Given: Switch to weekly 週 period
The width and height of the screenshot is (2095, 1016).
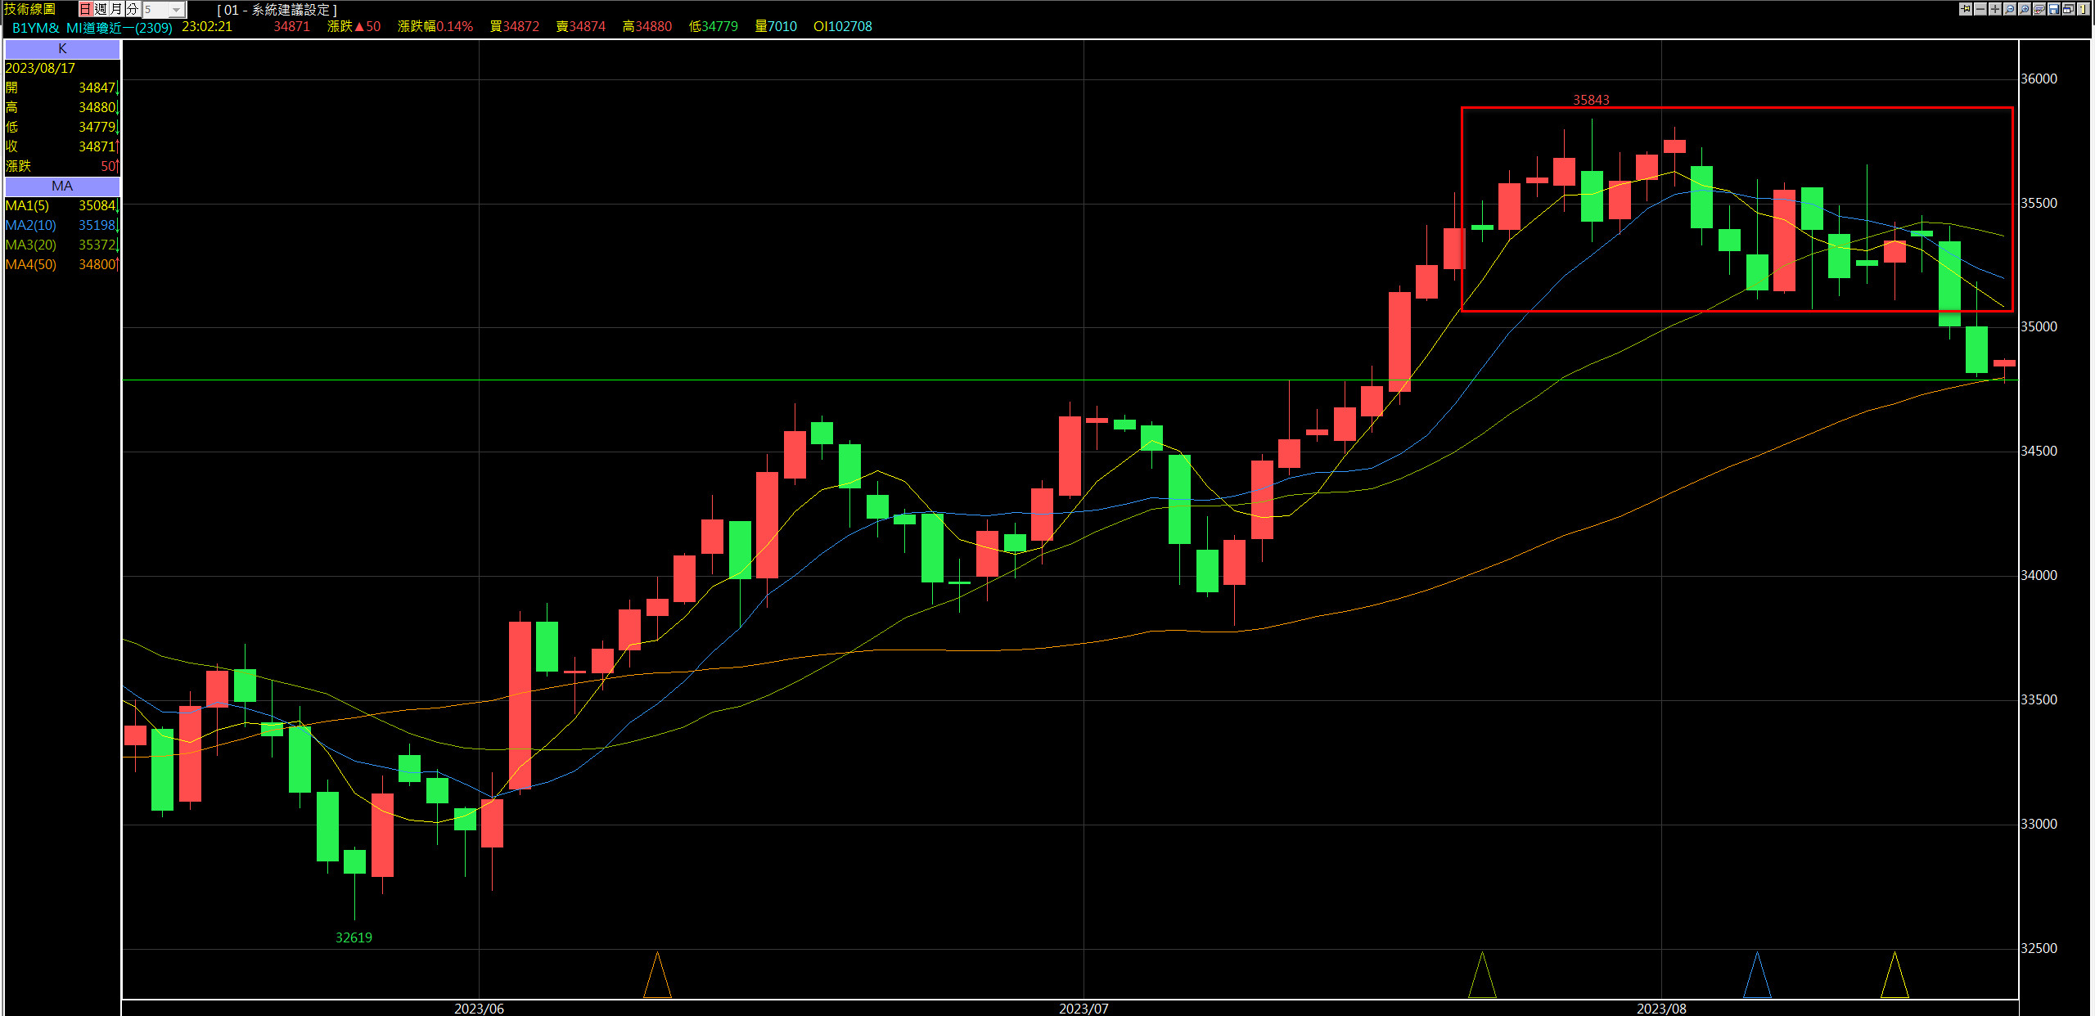Looking at the screenshot, I should pyautogui.click(x=101, y=9).
